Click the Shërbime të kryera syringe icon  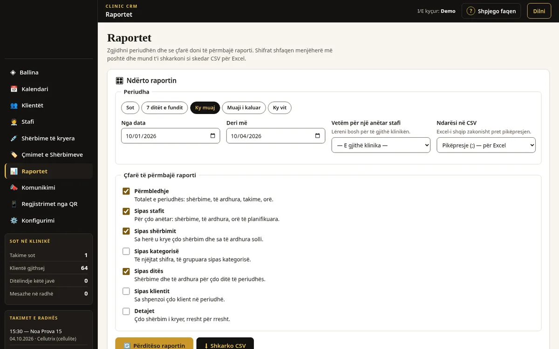pos(14,138)
